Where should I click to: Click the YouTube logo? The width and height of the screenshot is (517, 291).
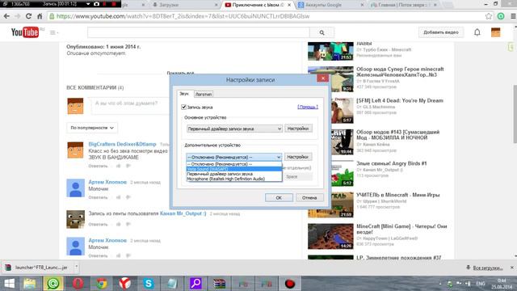click(25, 32)
